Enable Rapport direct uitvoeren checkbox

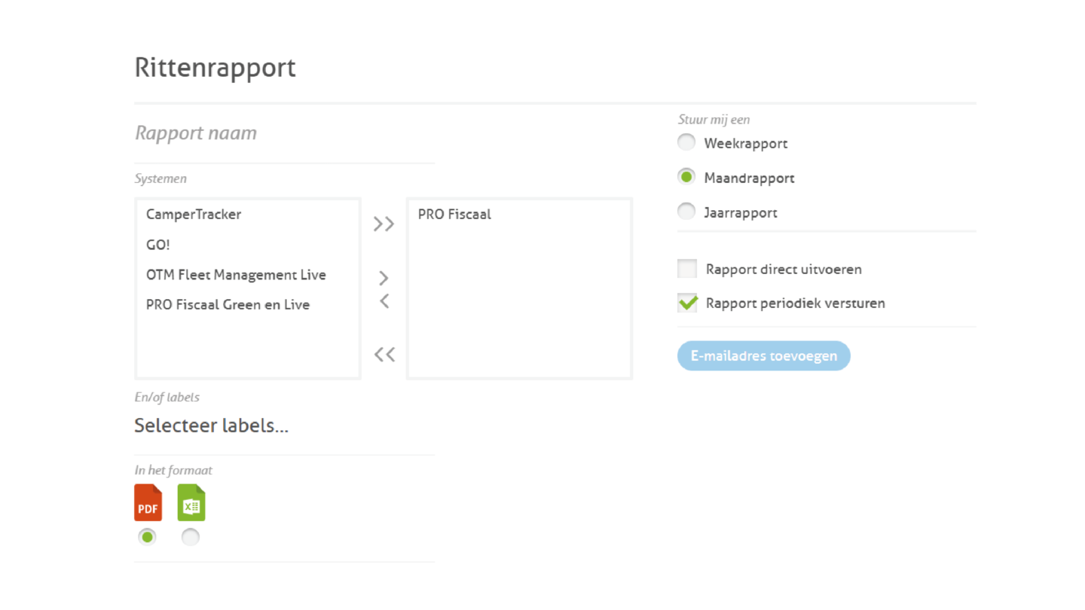[687, 269]
